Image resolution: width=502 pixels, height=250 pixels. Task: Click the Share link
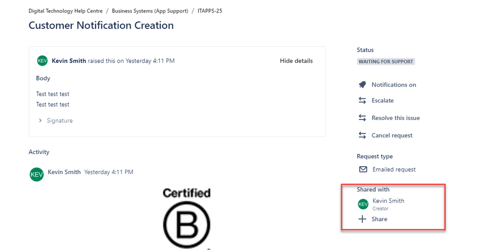(379, 219)
